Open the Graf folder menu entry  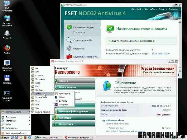tap(42, 86)
